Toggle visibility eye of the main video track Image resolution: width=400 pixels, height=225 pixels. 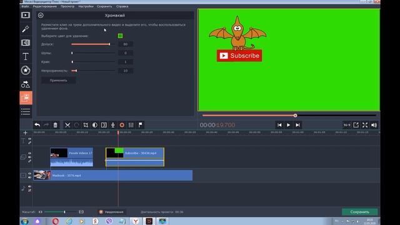(x=29, y=174)
